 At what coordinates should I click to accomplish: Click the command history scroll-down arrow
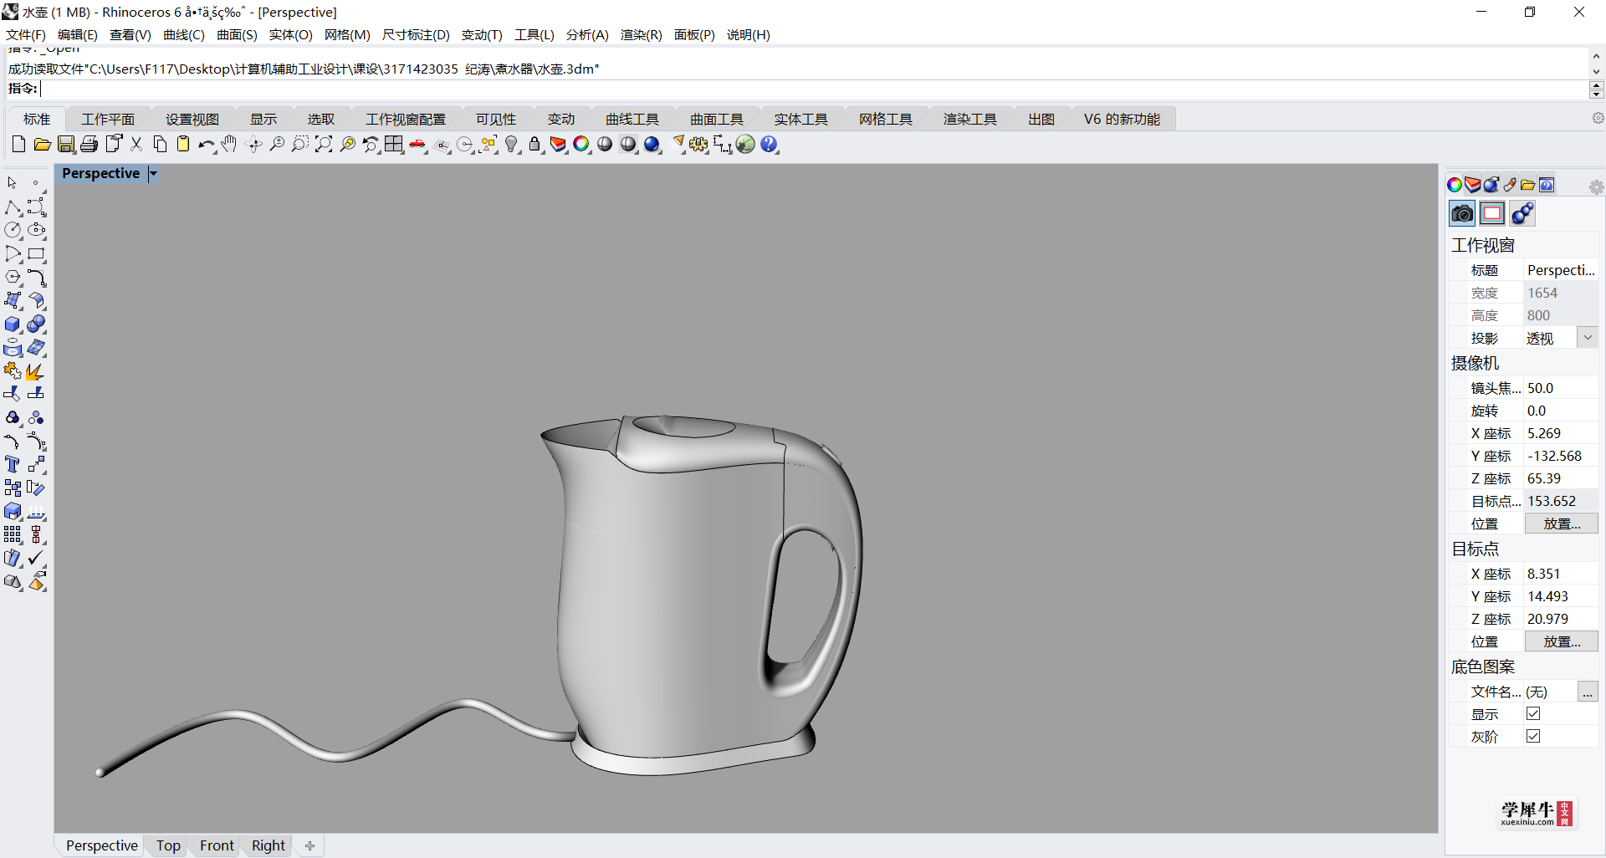1596,71
